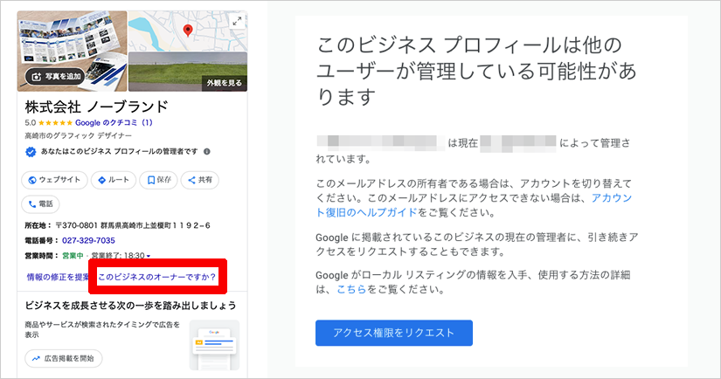
Task: Click the info icon next to 管理者です
Action: click(207, 152)
